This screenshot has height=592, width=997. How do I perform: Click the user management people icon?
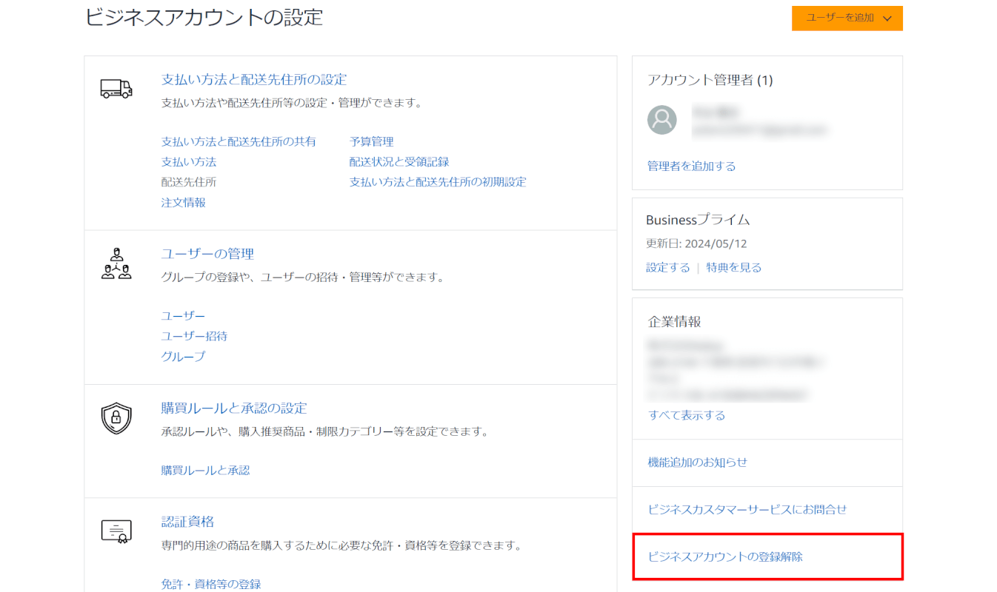coord(116,263)
